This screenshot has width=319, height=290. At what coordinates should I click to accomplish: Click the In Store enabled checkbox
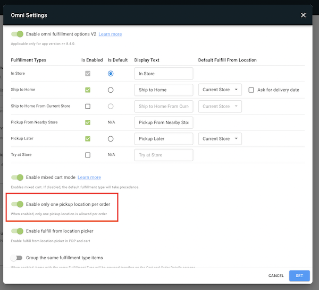pos(88,74)
